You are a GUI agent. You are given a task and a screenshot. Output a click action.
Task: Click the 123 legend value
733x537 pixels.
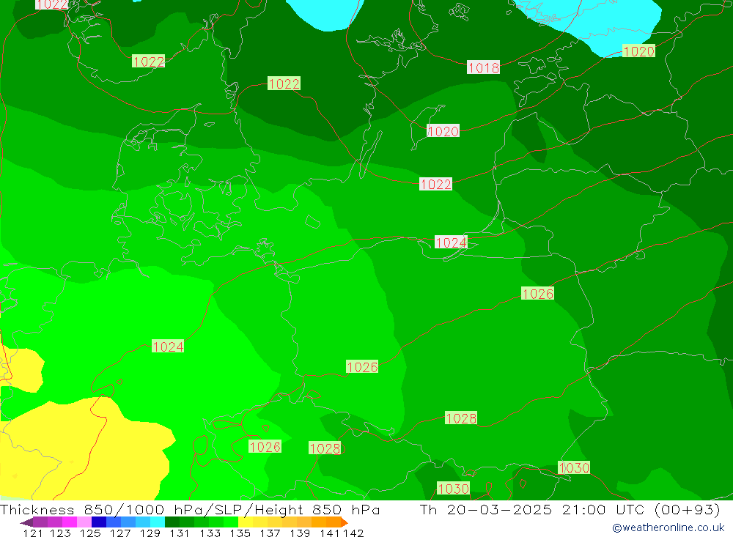tap(60, 533)
